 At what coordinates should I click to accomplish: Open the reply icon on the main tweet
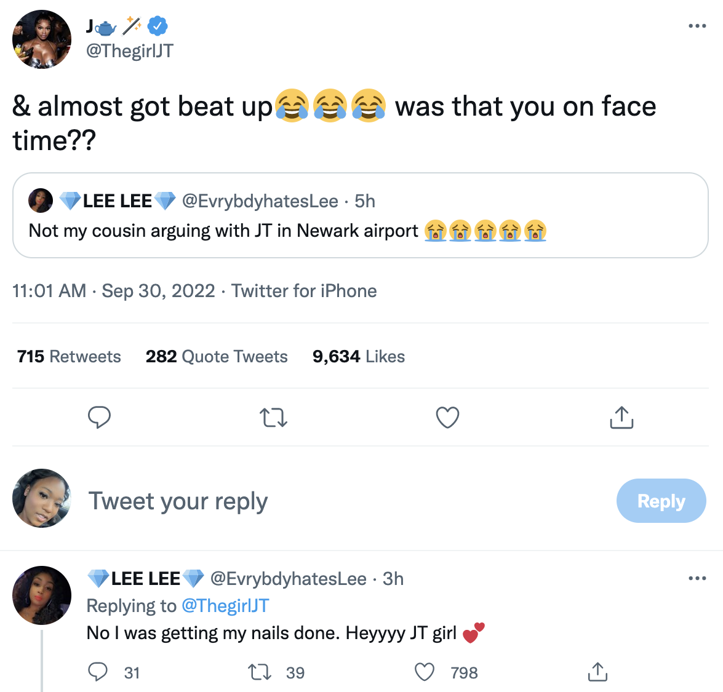click(99, 417)
